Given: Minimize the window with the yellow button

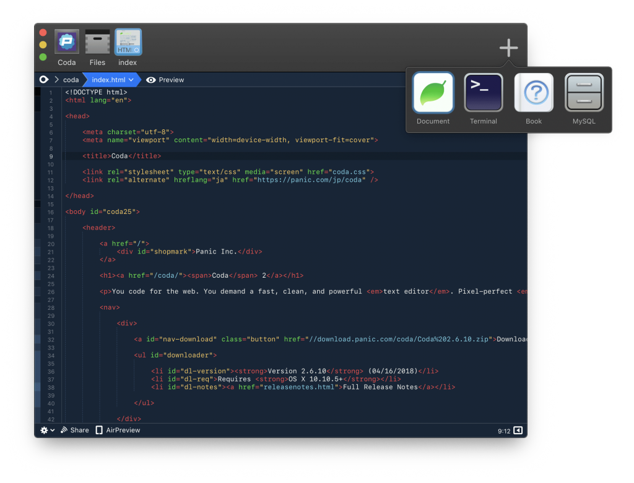Looking at the screenshot, I should tap(43, 45).
